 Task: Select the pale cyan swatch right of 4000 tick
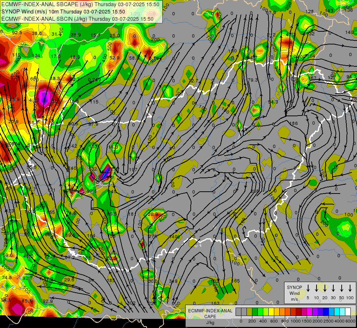(342, 312)
